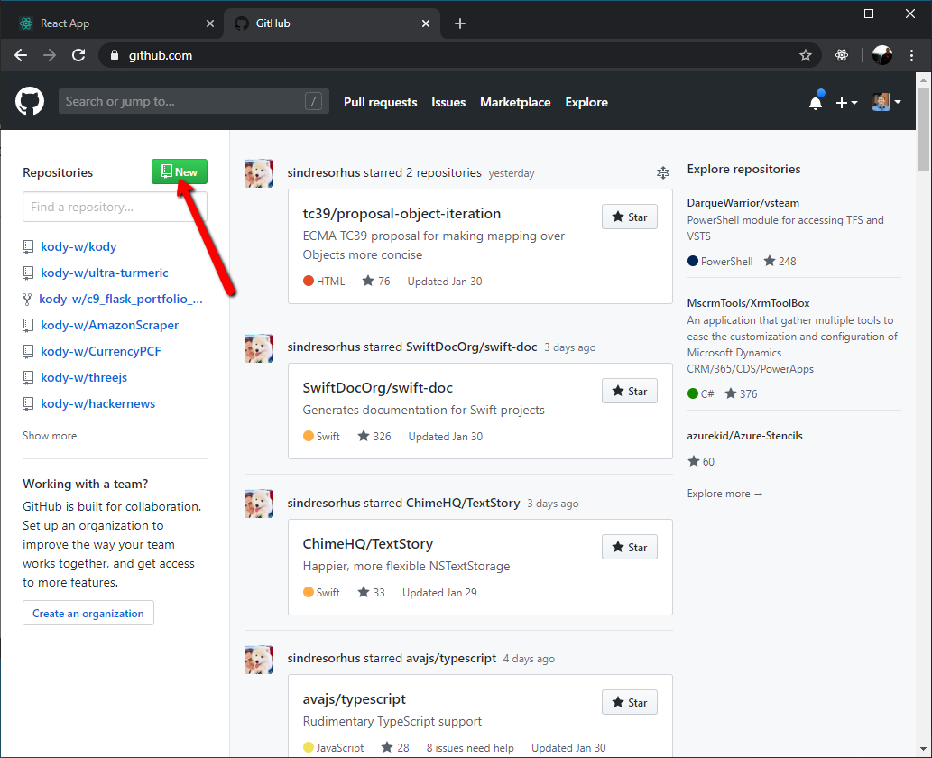Click the 60 stars count for Azure-Stencils
The height and width of the screenshot is (758, 932).
click(x=701, y=461)
